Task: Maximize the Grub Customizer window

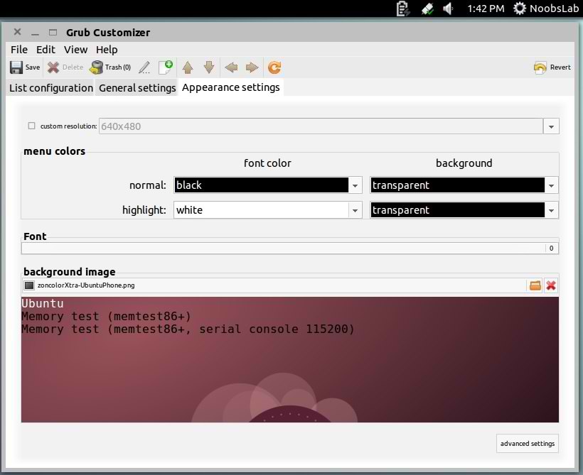Action: [53, 33]
